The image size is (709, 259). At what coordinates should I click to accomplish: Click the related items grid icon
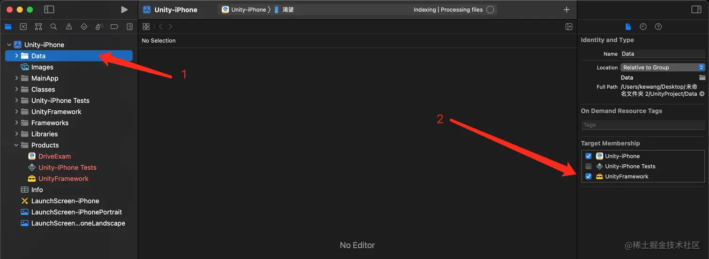coord(146,27)
